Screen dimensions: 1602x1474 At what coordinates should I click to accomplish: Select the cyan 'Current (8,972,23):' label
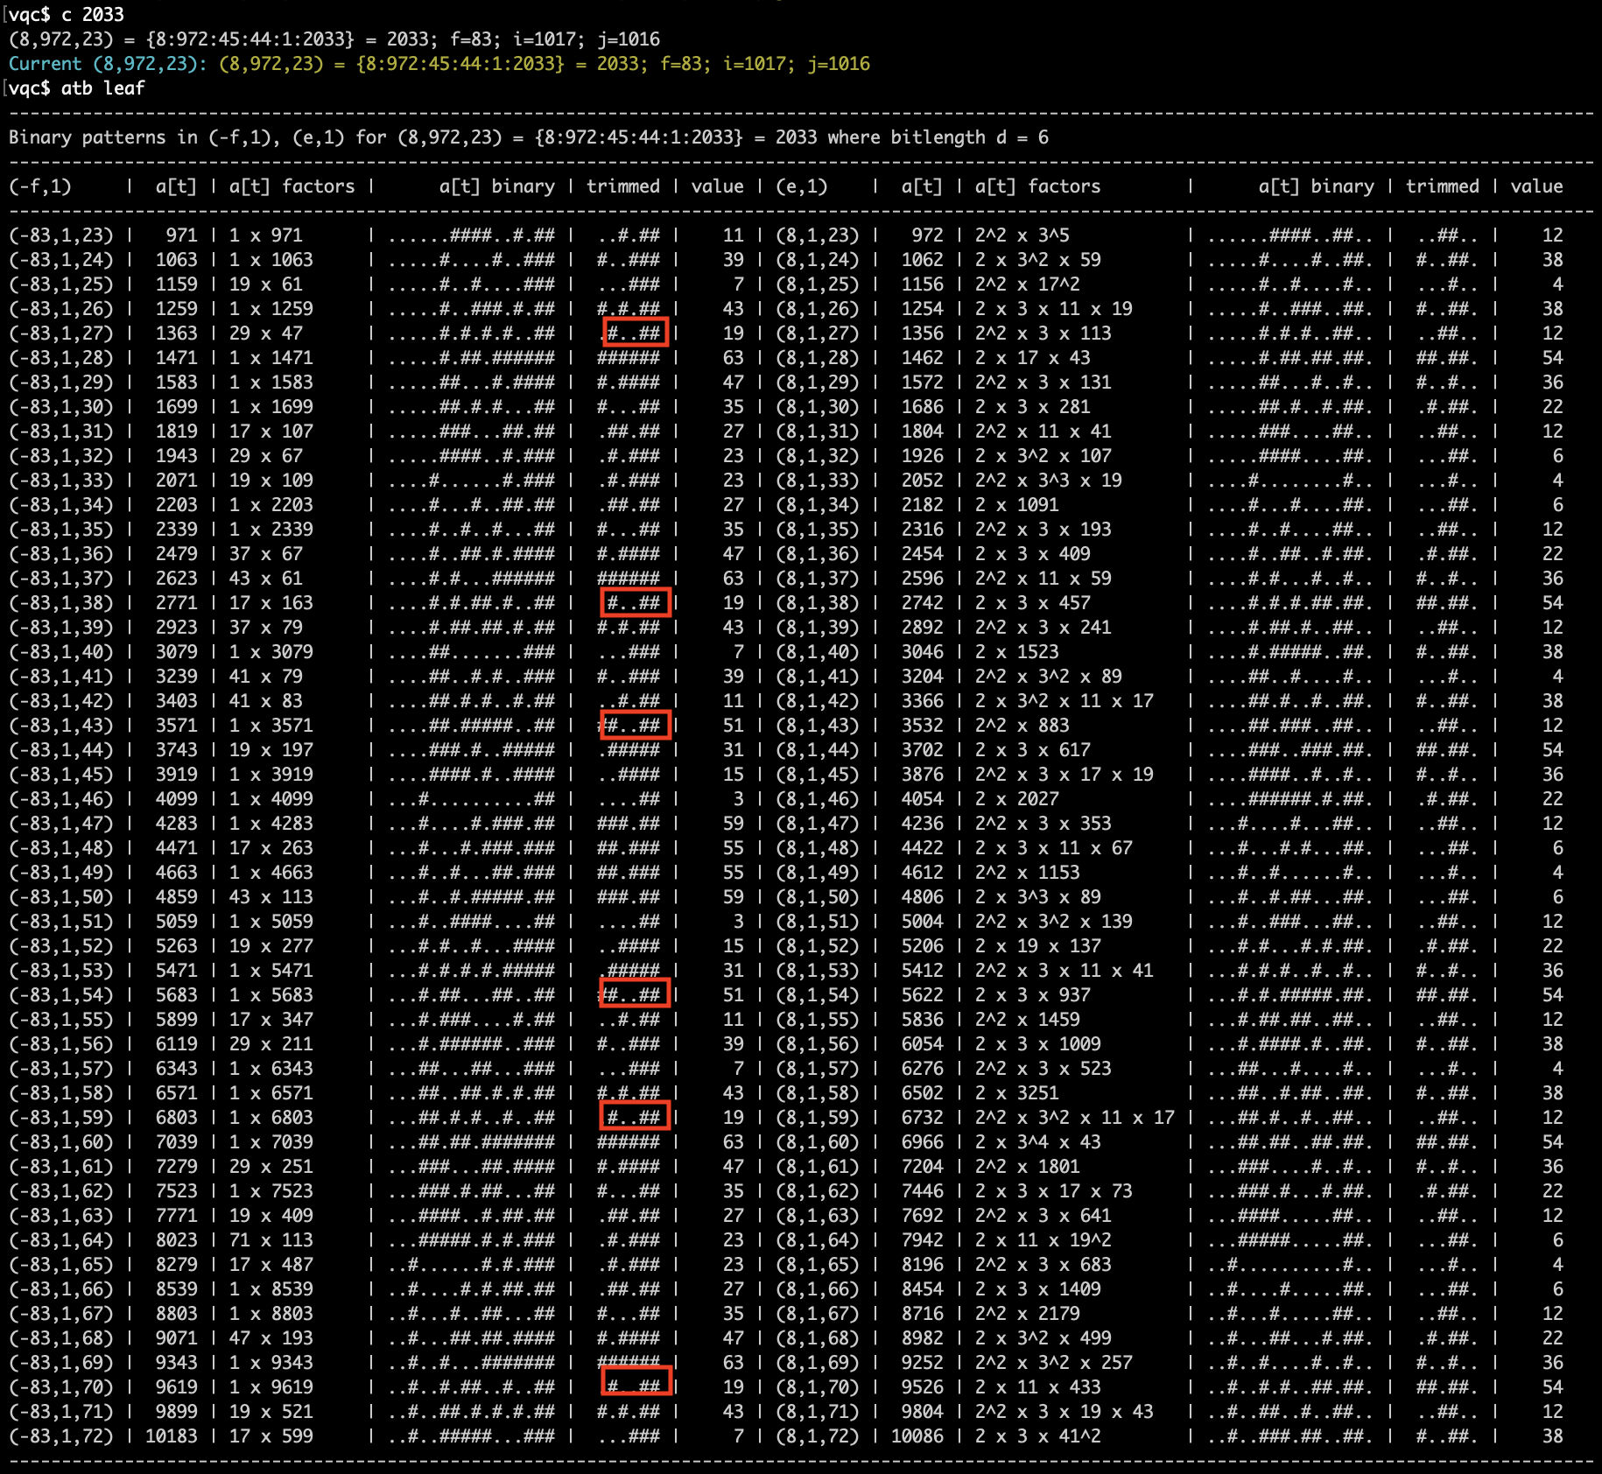pyautogui.click(x=108, y=64)
